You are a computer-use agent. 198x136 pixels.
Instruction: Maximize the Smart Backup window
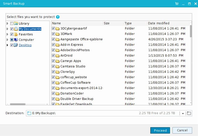tap(189, 4)
